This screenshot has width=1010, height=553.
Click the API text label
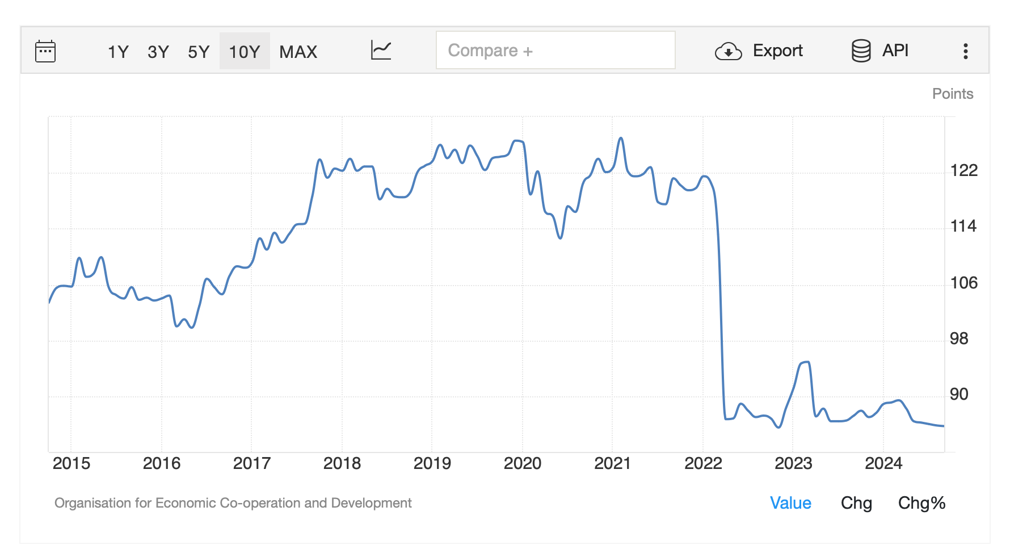(x=895, y=51)
